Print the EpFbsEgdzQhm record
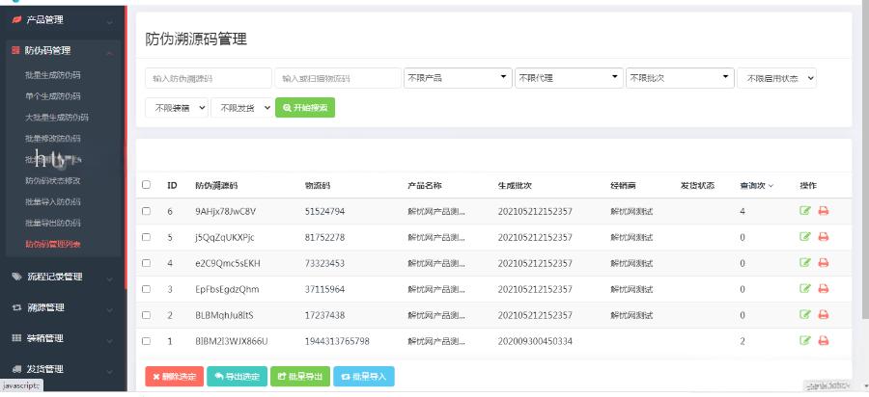869x397 pixels. tap(823, 289)
